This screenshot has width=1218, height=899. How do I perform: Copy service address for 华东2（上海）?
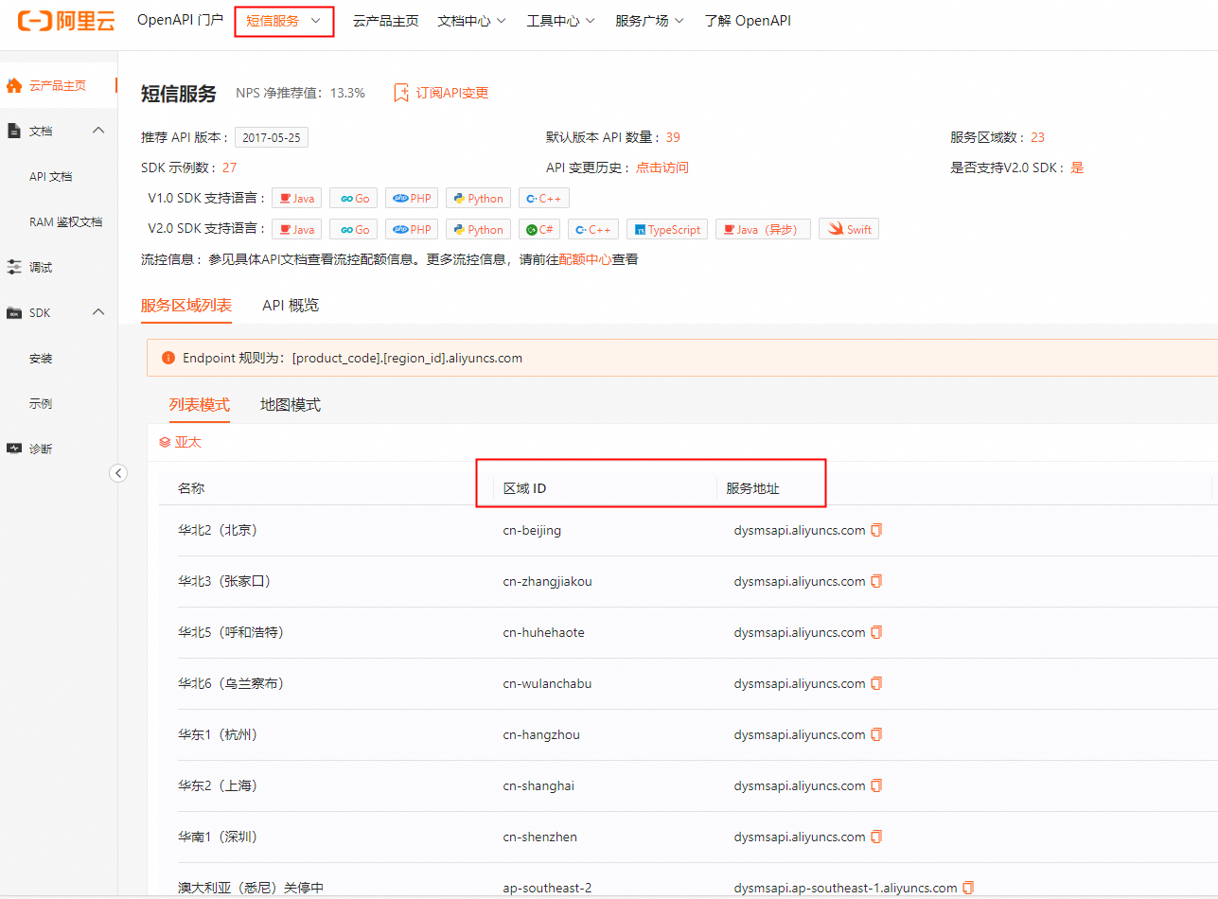point(876,785)
